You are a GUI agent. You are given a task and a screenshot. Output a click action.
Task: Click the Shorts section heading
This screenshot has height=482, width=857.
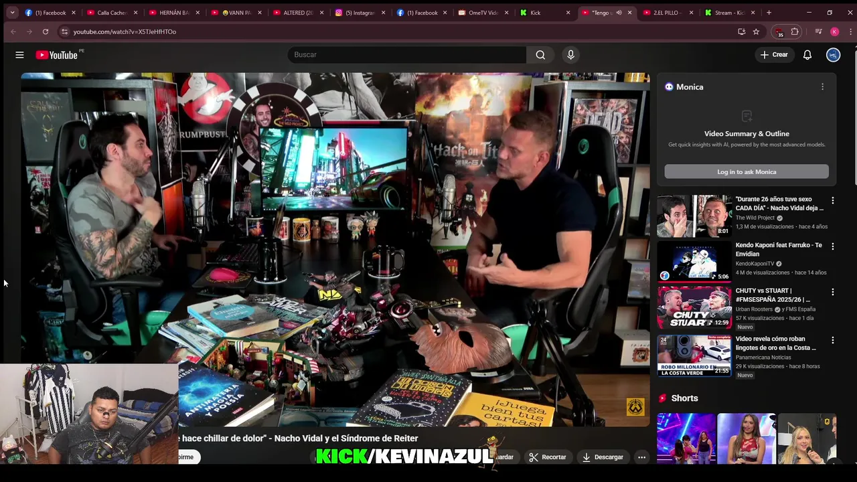pyautogui.click(x=684, y=398)
